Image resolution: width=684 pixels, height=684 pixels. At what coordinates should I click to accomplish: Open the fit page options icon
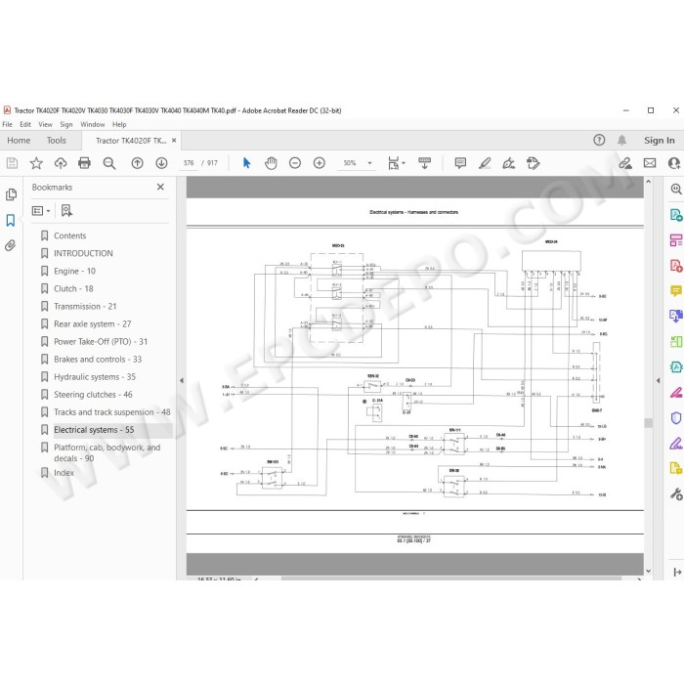(396, 163)
